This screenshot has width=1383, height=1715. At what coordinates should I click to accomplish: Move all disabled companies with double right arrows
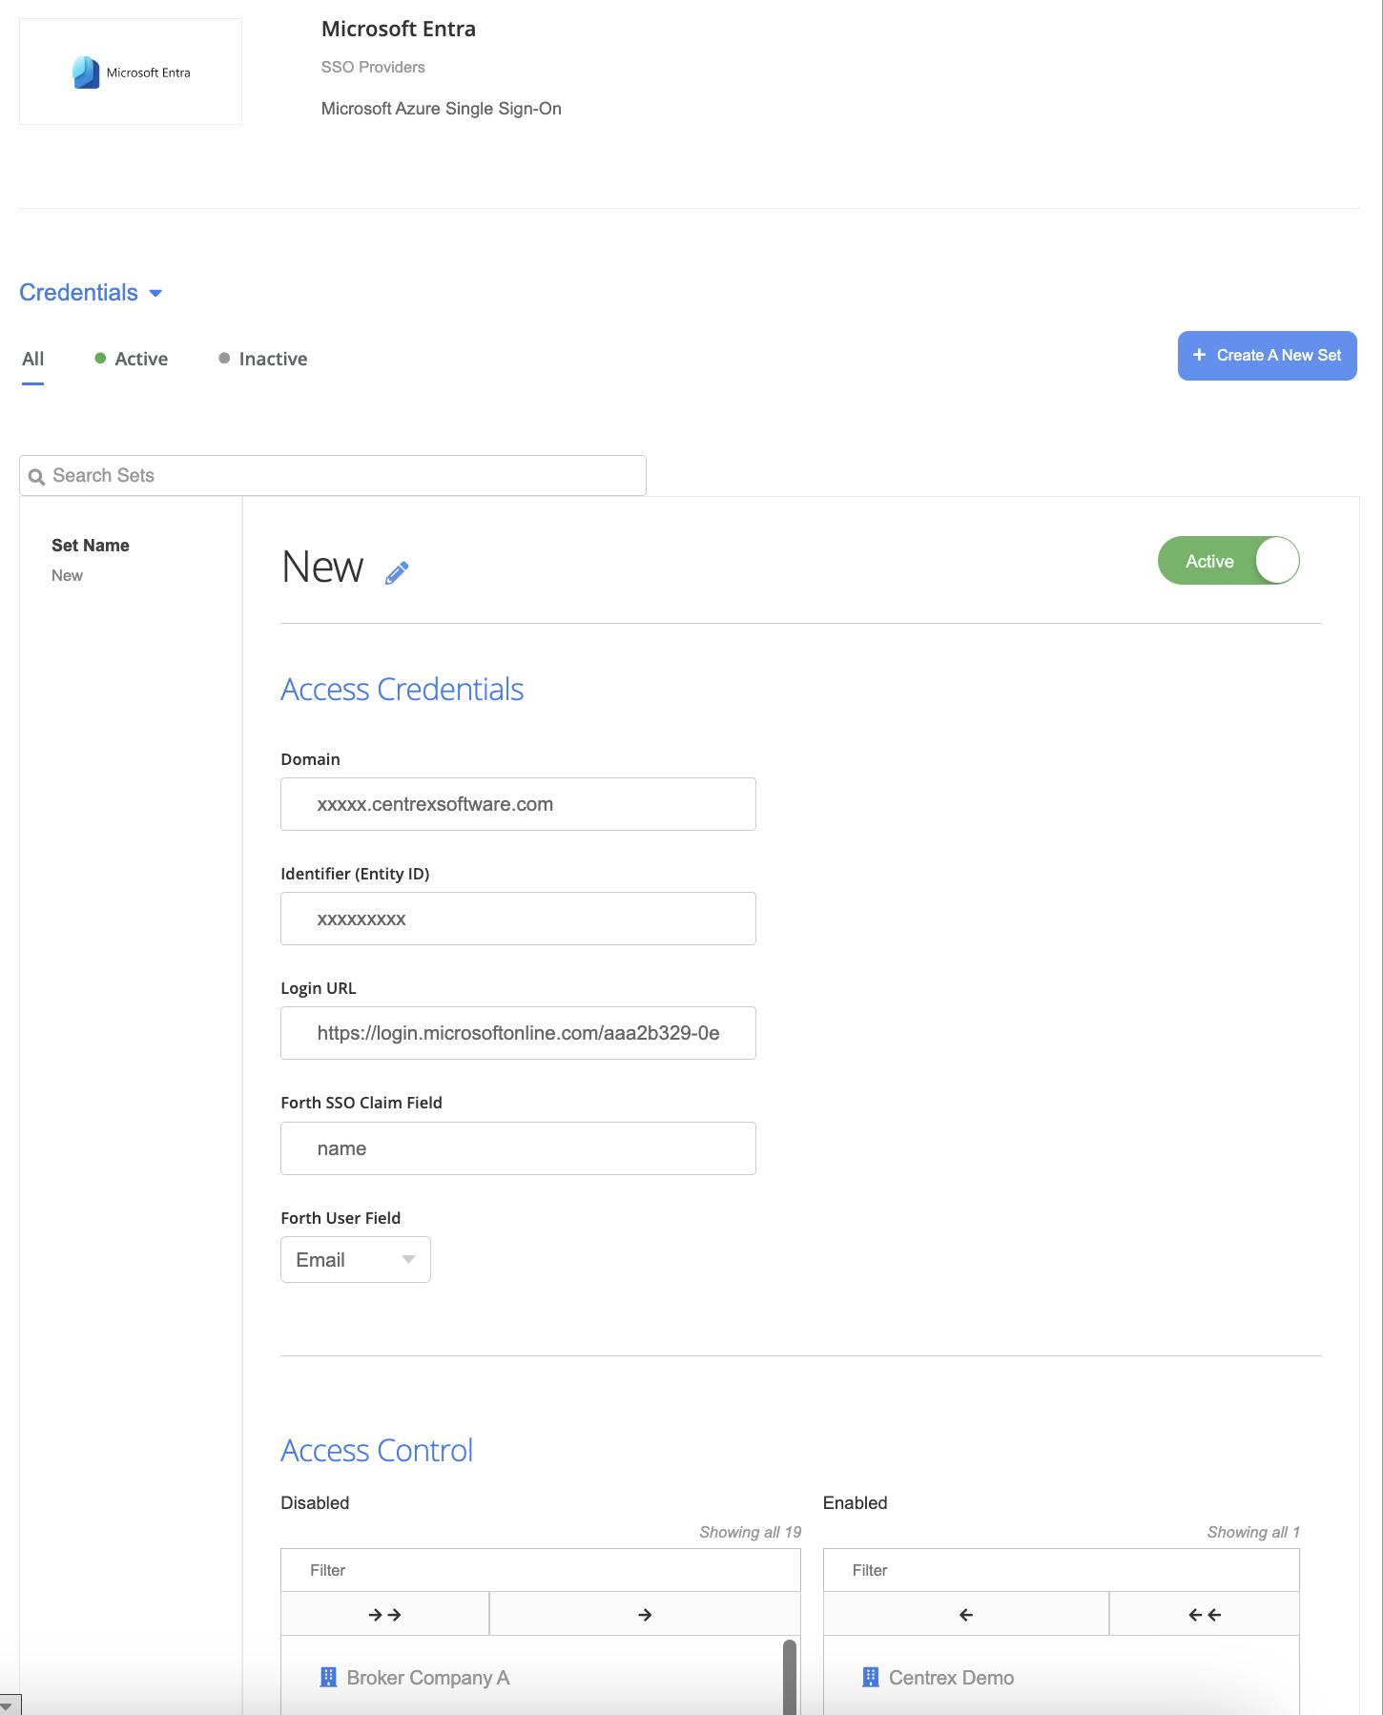(384, 1614)
